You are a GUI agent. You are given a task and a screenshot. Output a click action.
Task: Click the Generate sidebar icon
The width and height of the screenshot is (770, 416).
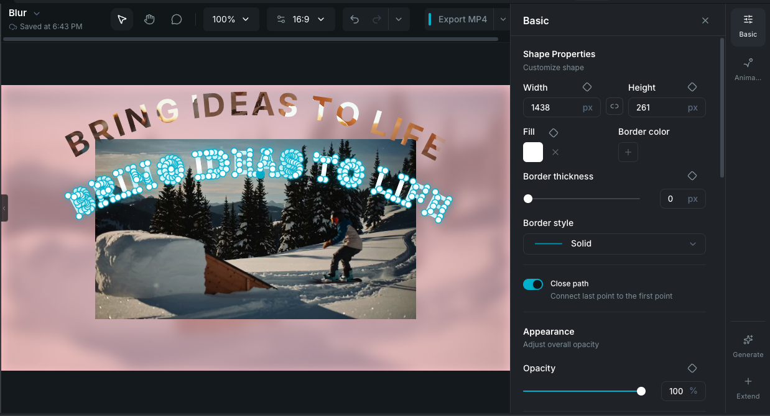click(x=748, y=345)
